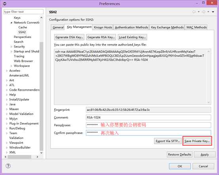
Task: Collapse the Network Connections tree node
Action: [11, 23]
